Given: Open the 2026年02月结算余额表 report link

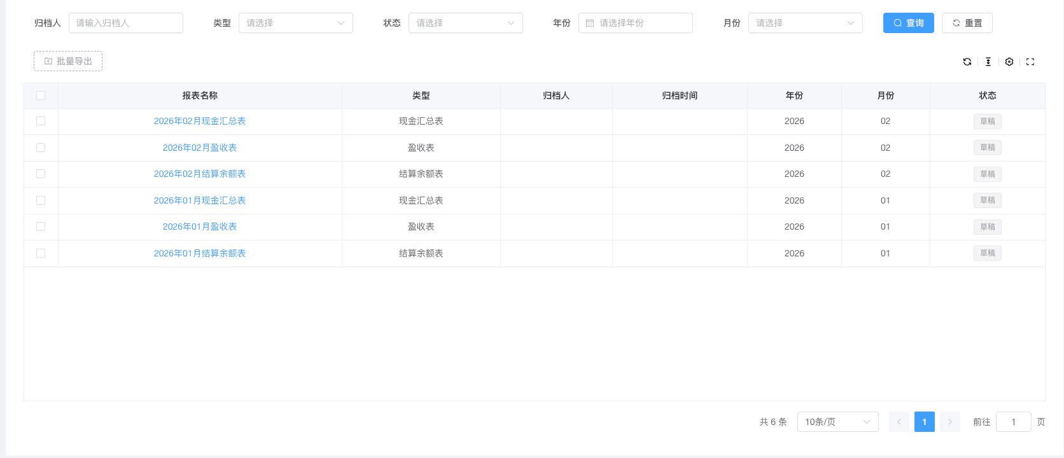Looking at the screenshot, I should pos(200,174).
